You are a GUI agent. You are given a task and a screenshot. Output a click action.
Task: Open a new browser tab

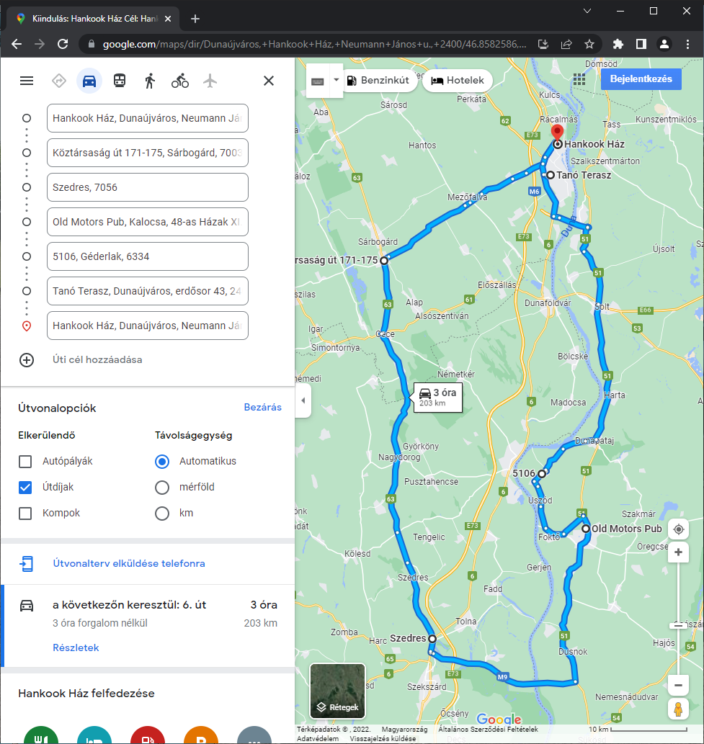click(x=195, y=19)
